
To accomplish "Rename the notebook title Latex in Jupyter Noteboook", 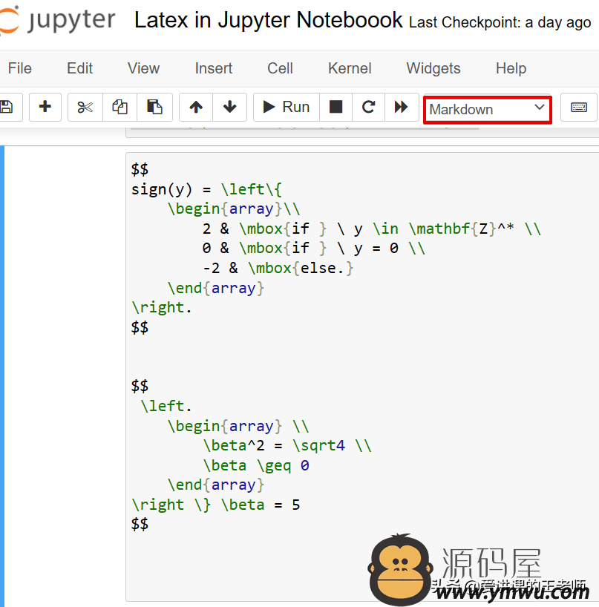I will coord(269,20).
